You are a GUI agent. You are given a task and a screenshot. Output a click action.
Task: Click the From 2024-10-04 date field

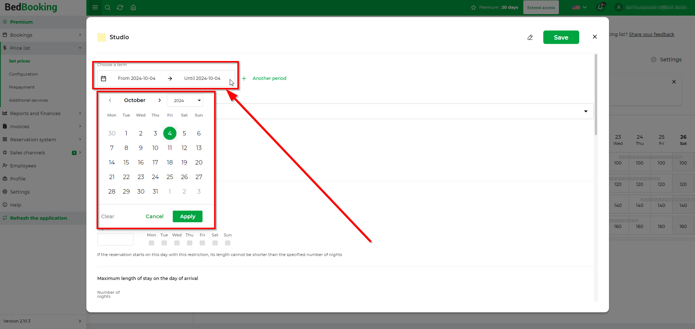pyautogui.click(x=136, y=78)
